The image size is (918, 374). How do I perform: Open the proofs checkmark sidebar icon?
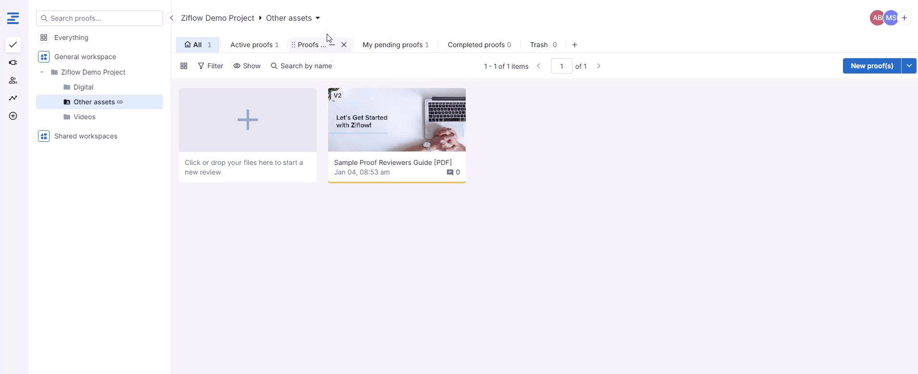[13, 45]
